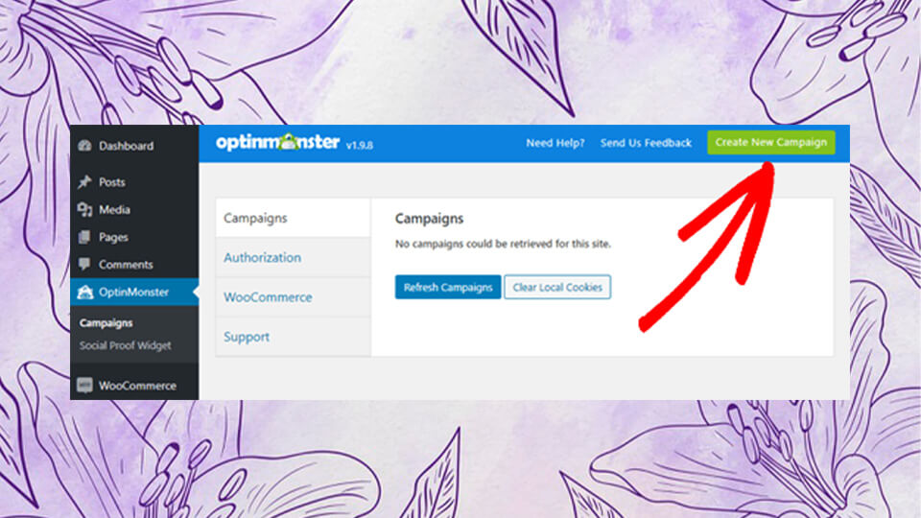This screenshot has height=518, width=921.
Task: Open the Campaigns submenu item
Action: [x=106, y=323]
